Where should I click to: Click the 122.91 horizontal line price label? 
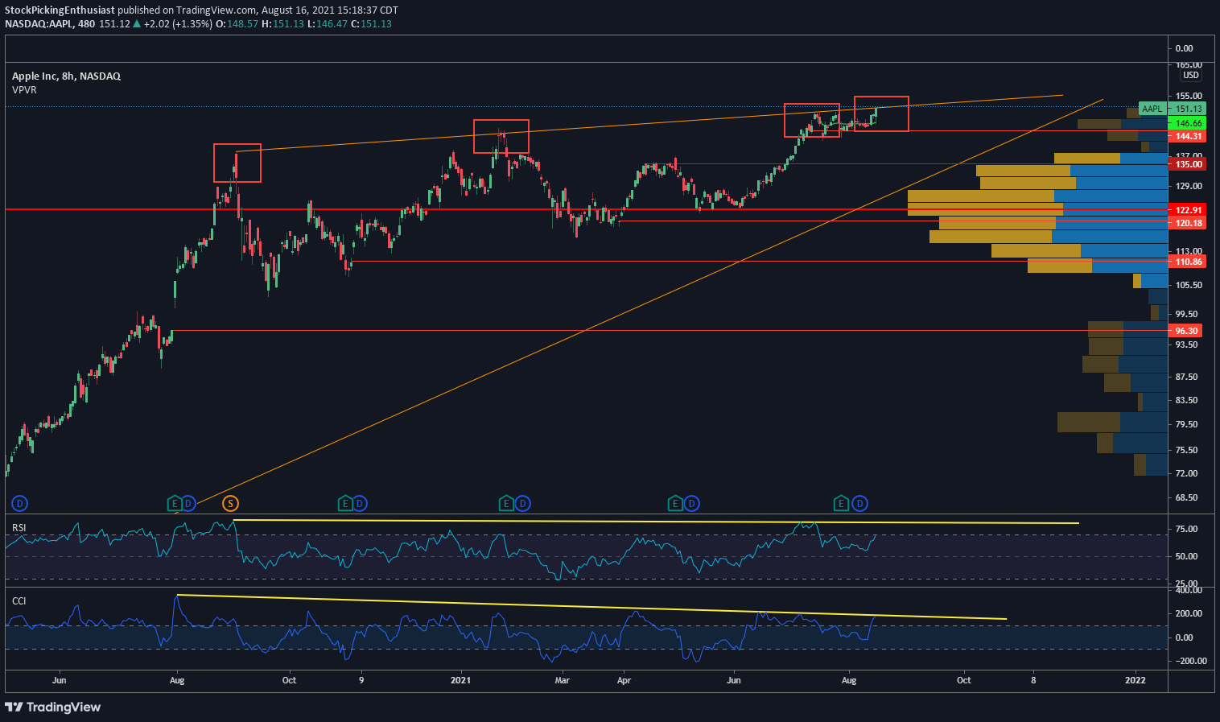tap(1188, 210)
